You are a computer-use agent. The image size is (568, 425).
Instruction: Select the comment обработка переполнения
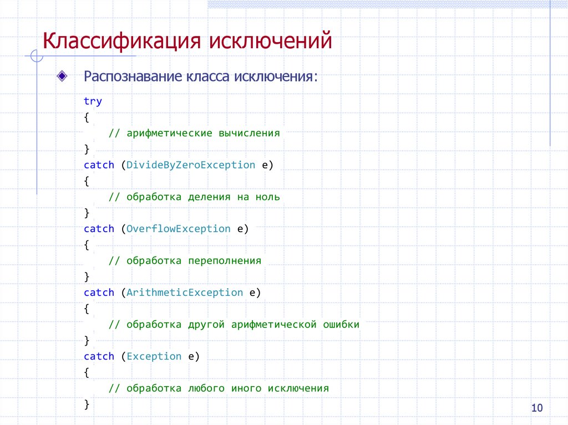[x=186, y=260]
